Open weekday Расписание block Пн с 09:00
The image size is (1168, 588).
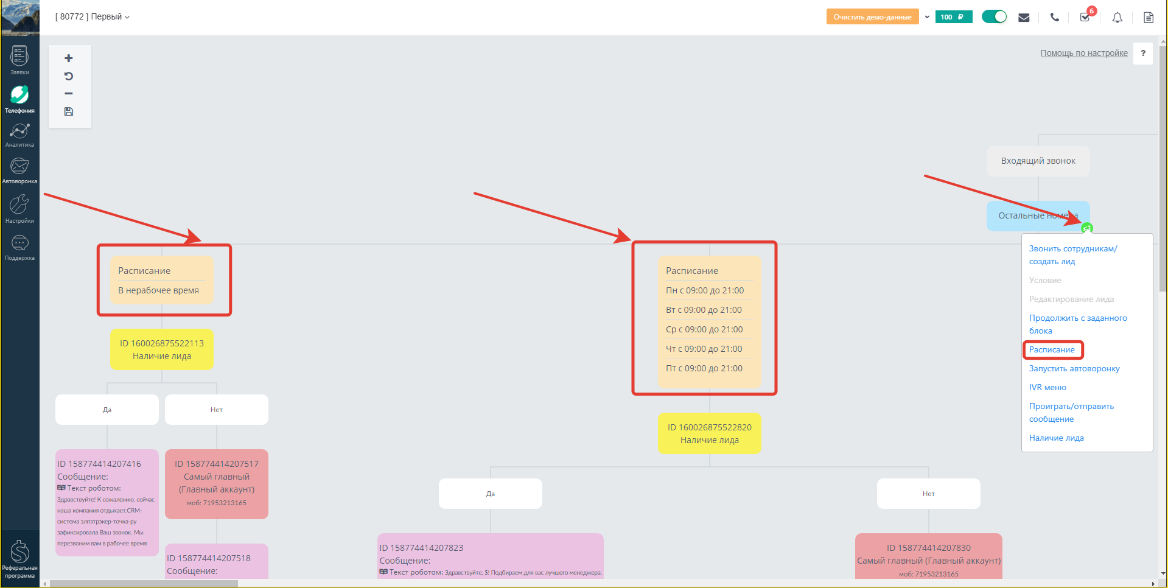pyautogui.click(x=710, y=321)
